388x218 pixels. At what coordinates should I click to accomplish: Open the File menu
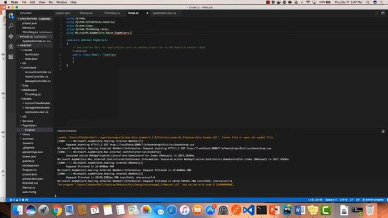(24, 2)
